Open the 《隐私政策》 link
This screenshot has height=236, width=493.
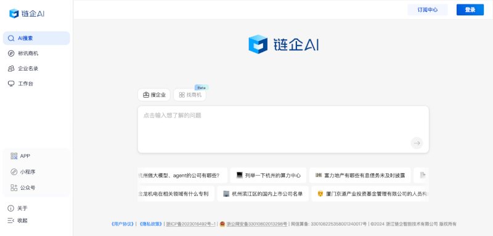[150, 224]
